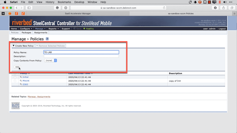The image size is (237, 133).
Task: Tick the checkbox for MitchK policy
Action: [15, 81]
